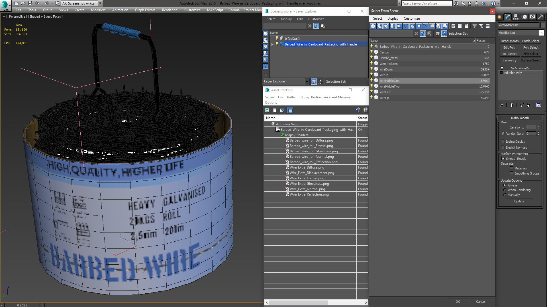The height and width of the screenshot is (307, 547).
Task: Click the Save file icon in the top toolbar
Action: [30, 3]
